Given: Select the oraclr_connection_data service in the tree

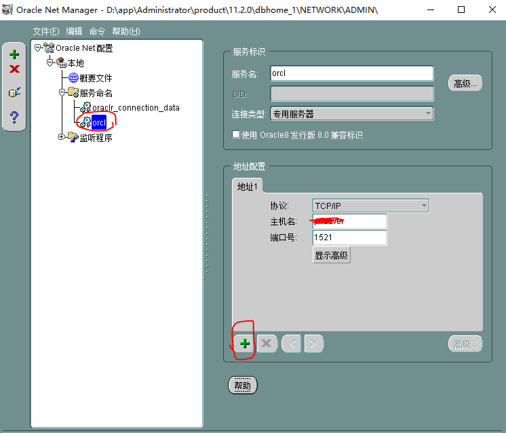Looking at the screenshot, I should pos(135,107).
